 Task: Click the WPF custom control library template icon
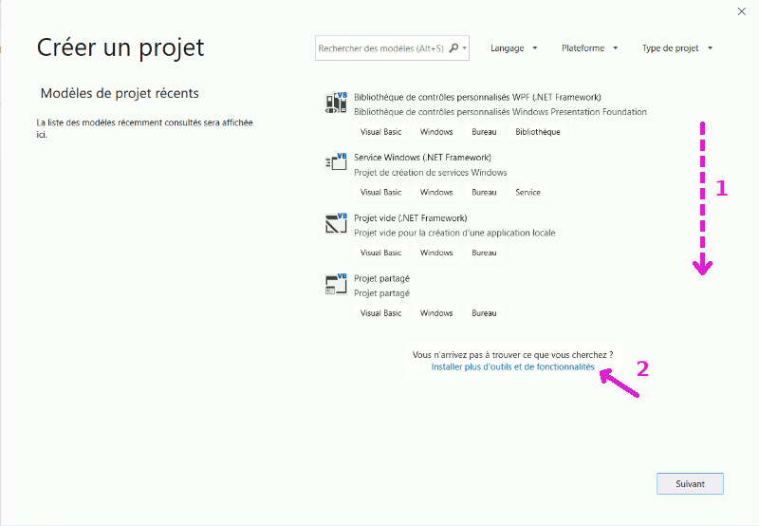336,103
